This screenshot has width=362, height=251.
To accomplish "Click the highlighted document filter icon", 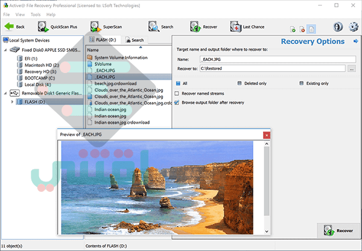I will (x=311, y=30).
